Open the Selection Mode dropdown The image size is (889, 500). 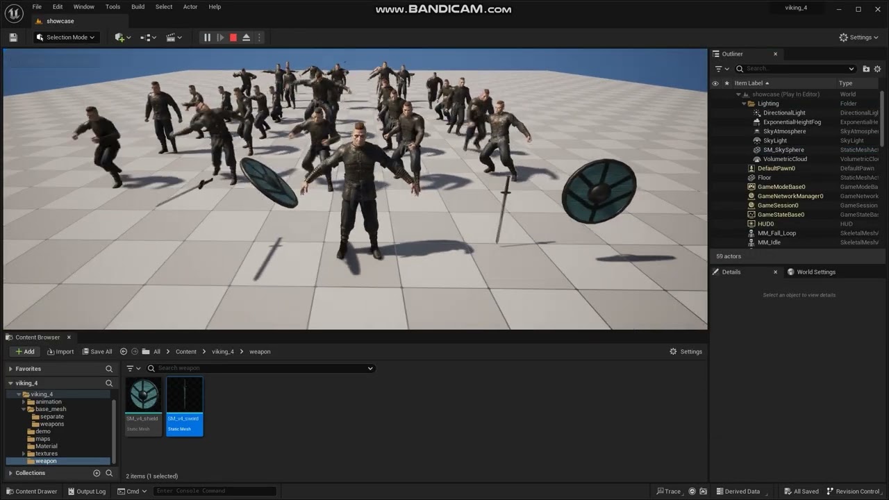(x=67, y=37)
